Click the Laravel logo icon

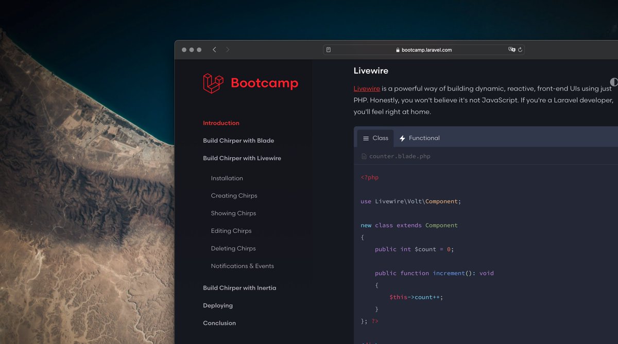tap(213, 83)
